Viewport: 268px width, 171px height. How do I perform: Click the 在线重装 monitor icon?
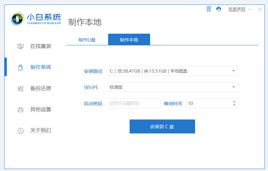20,46
